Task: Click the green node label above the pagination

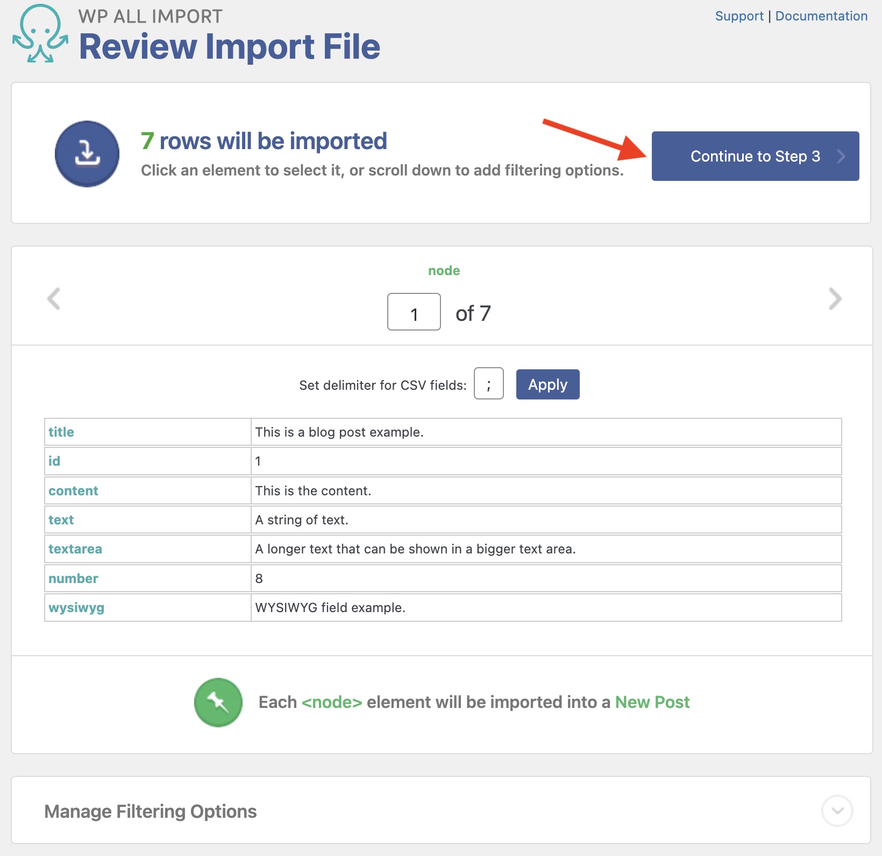Action: point(443,270)
